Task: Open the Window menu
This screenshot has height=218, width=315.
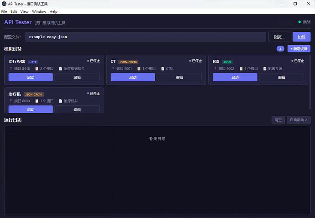Action: (39, 11)
